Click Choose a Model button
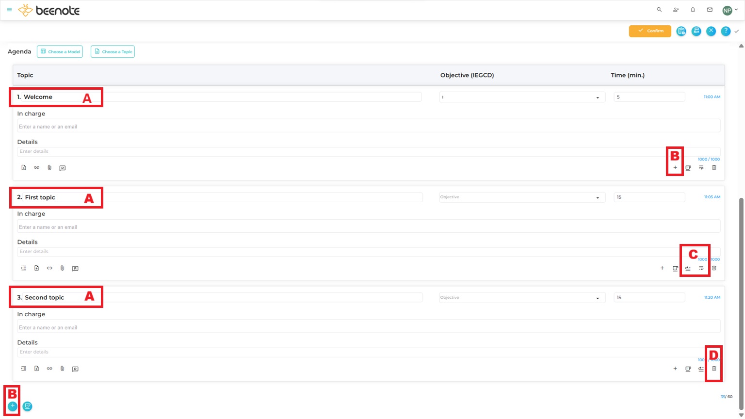Viewport: 745px width, 419px height. [60, 52]
